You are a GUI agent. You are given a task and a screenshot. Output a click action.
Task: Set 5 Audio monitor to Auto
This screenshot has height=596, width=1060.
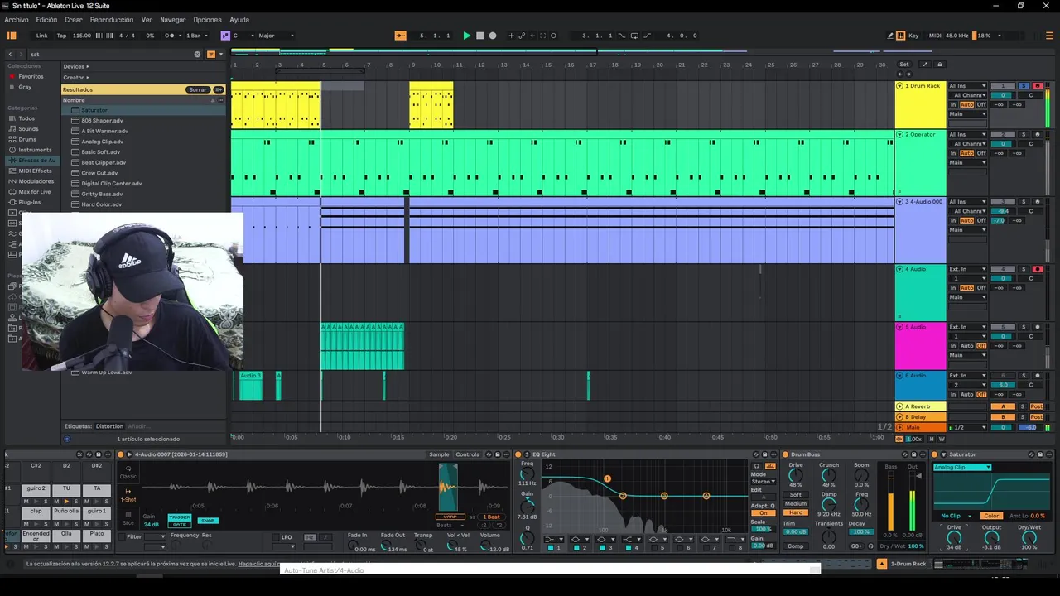[967, 346]
